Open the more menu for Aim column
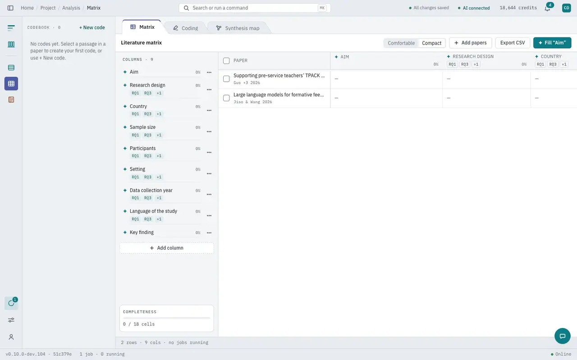The image size is (577, 360). point(209,72)
